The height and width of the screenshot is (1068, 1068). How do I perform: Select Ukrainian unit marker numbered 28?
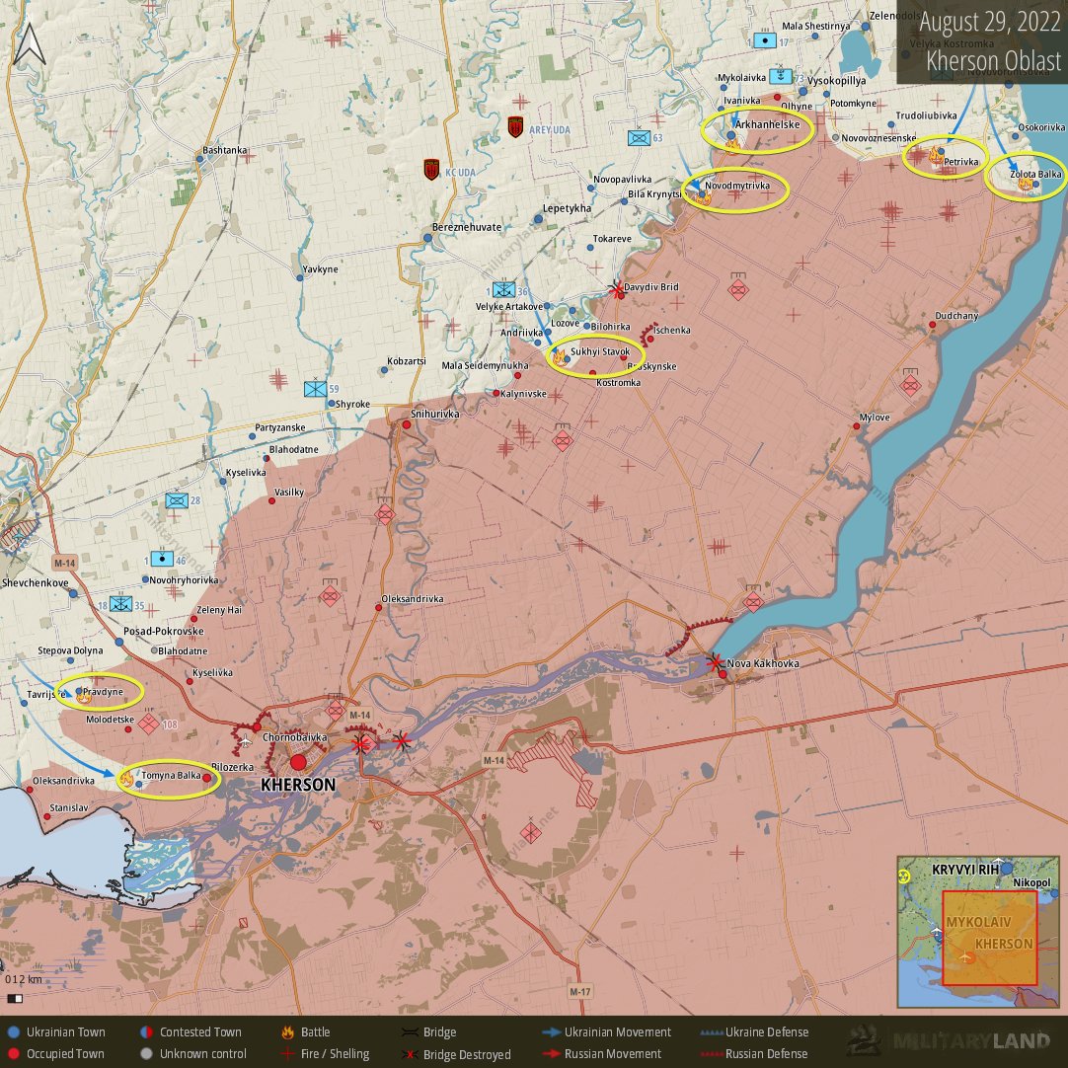tap(177, 500)
